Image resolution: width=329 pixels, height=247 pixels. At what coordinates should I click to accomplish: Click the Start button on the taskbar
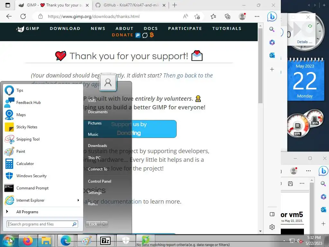tap(8, 241)
